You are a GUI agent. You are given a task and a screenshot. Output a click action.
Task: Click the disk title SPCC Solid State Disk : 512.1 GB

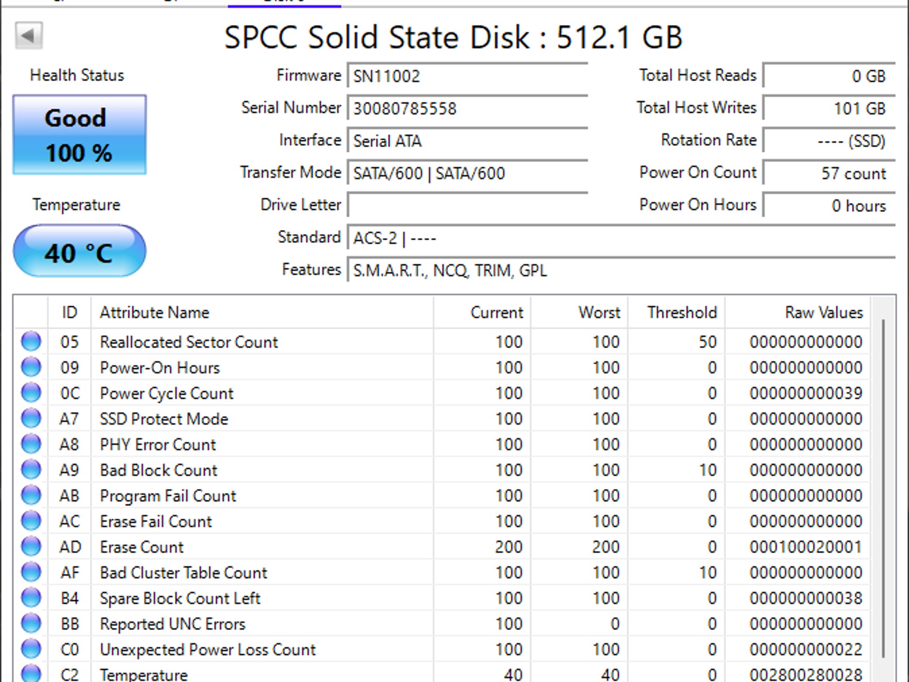(453, 37)
